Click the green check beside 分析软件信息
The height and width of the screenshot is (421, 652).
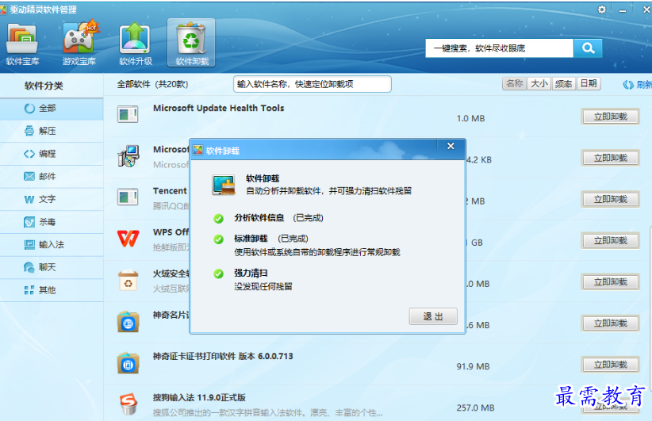pos(218,219)
